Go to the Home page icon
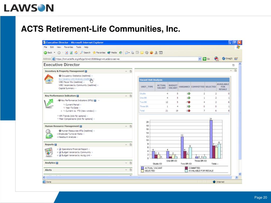 click(76, 53)
